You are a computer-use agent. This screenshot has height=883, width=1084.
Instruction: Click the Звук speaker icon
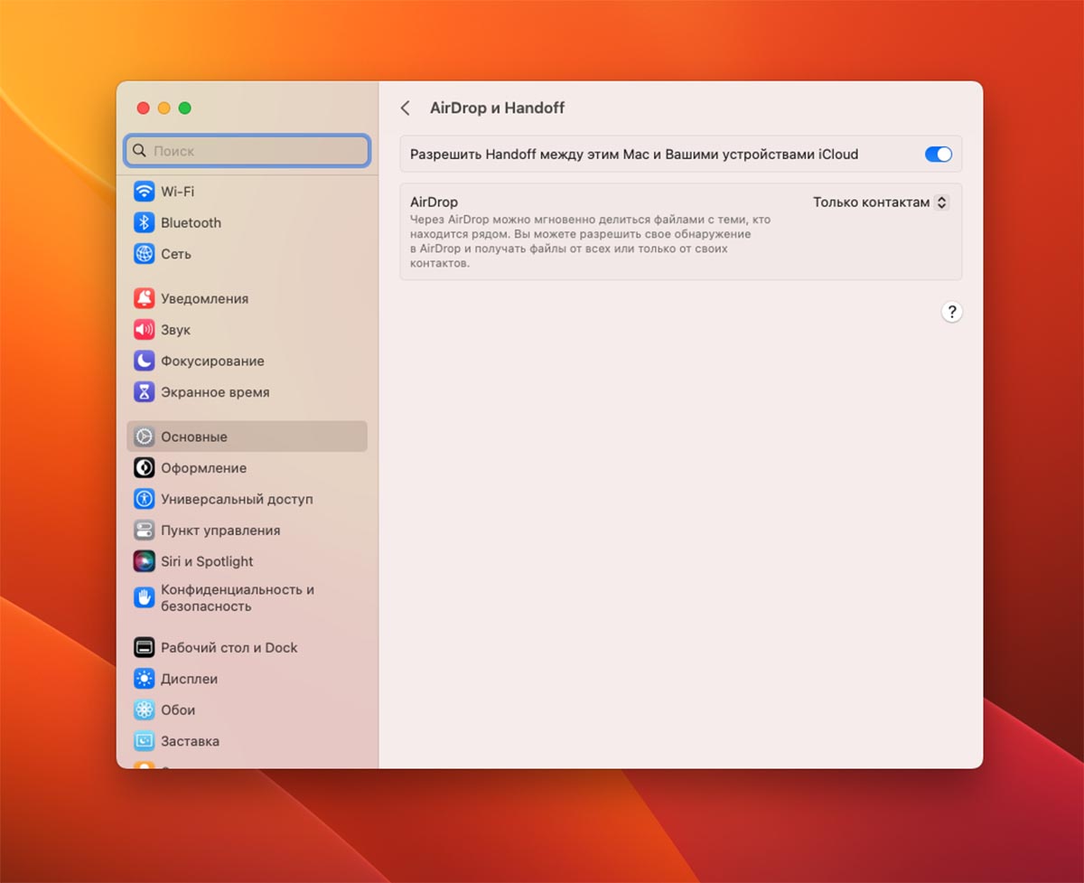[145, 330]
